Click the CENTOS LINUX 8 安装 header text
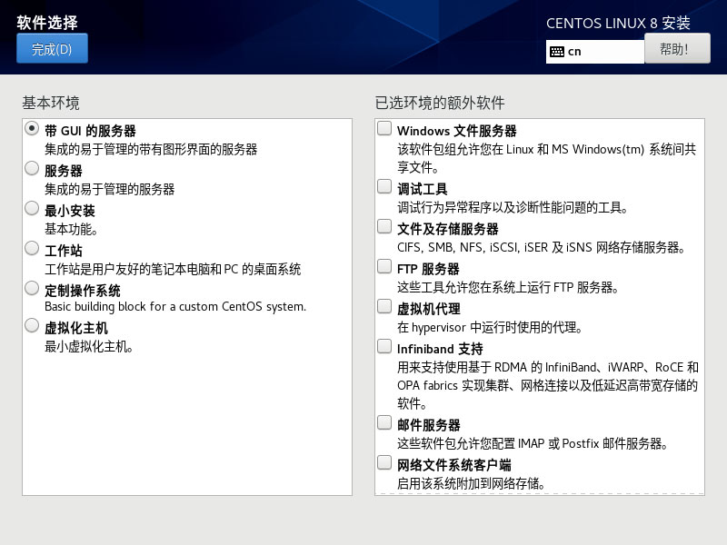This screenshot has height=545, width=727. (618, 23)
